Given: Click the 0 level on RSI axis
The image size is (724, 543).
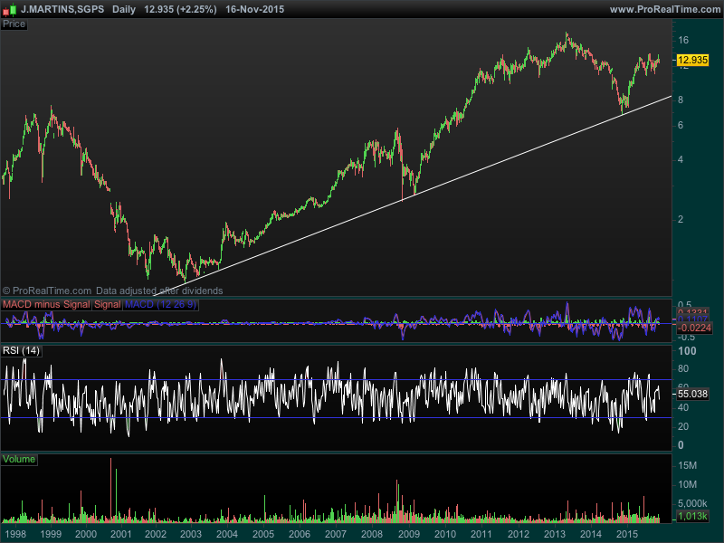Looking at the screenshot, I should 681,445.
